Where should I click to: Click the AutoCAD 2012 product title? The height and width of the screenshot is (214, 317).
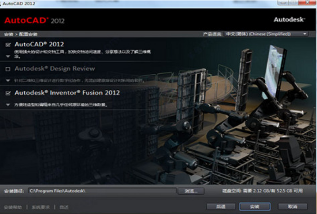pyautogui.click(x=39, y=45)
